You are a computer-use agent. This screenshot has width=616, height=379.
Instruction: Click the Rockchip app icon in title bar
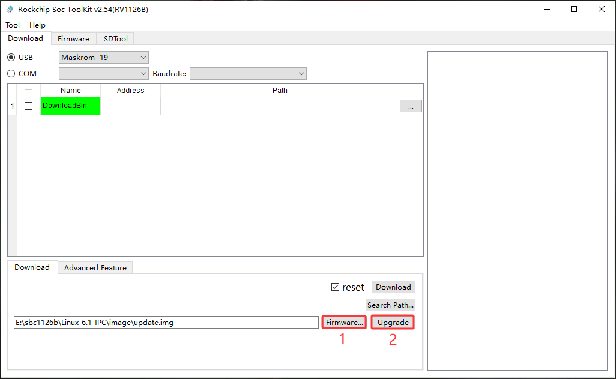coord(10,9)
